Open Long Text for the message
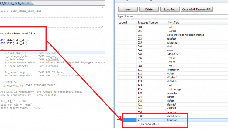 click(x=170, y=9)
